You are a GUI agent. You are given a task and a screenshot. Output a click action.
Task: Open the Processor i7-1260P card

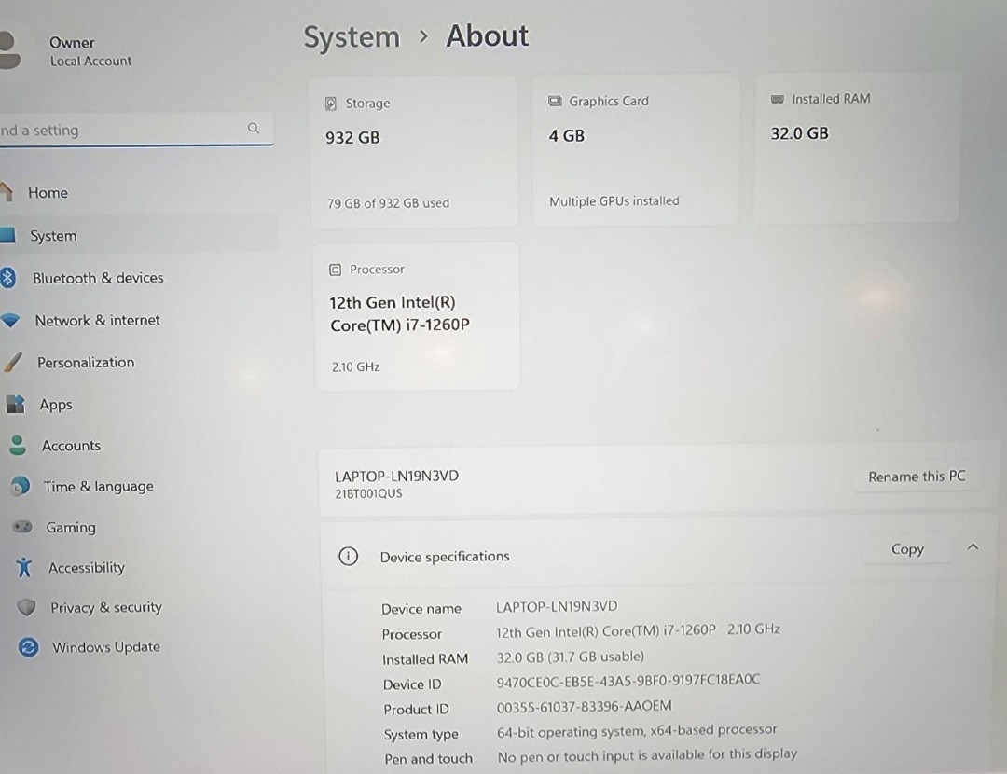(x=417, y=316)
